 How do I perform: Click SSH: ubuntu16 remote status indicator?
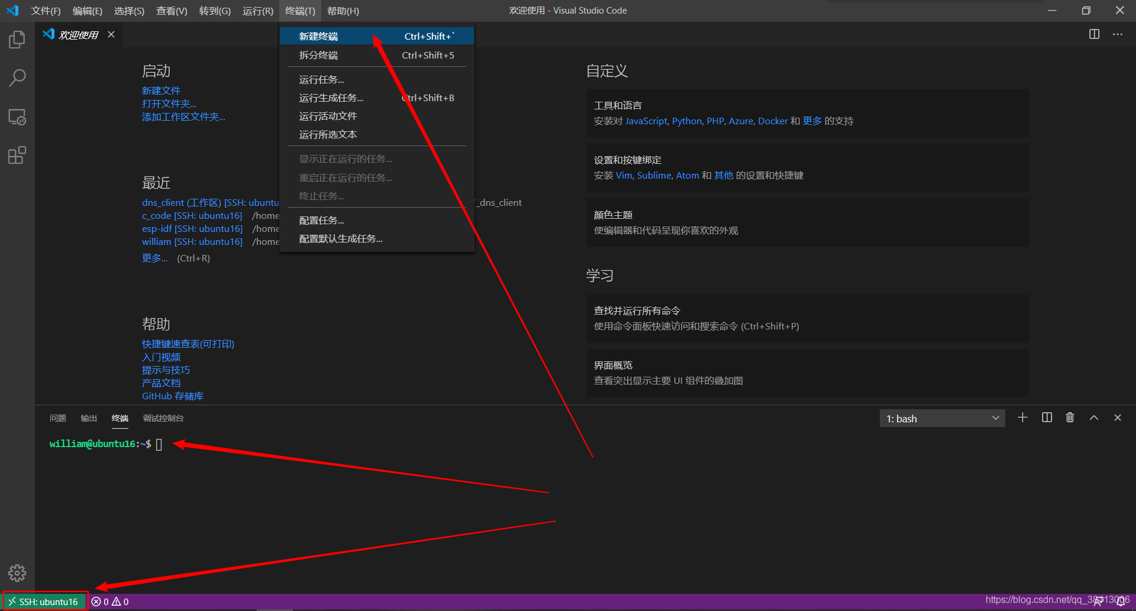click(46, 602)
